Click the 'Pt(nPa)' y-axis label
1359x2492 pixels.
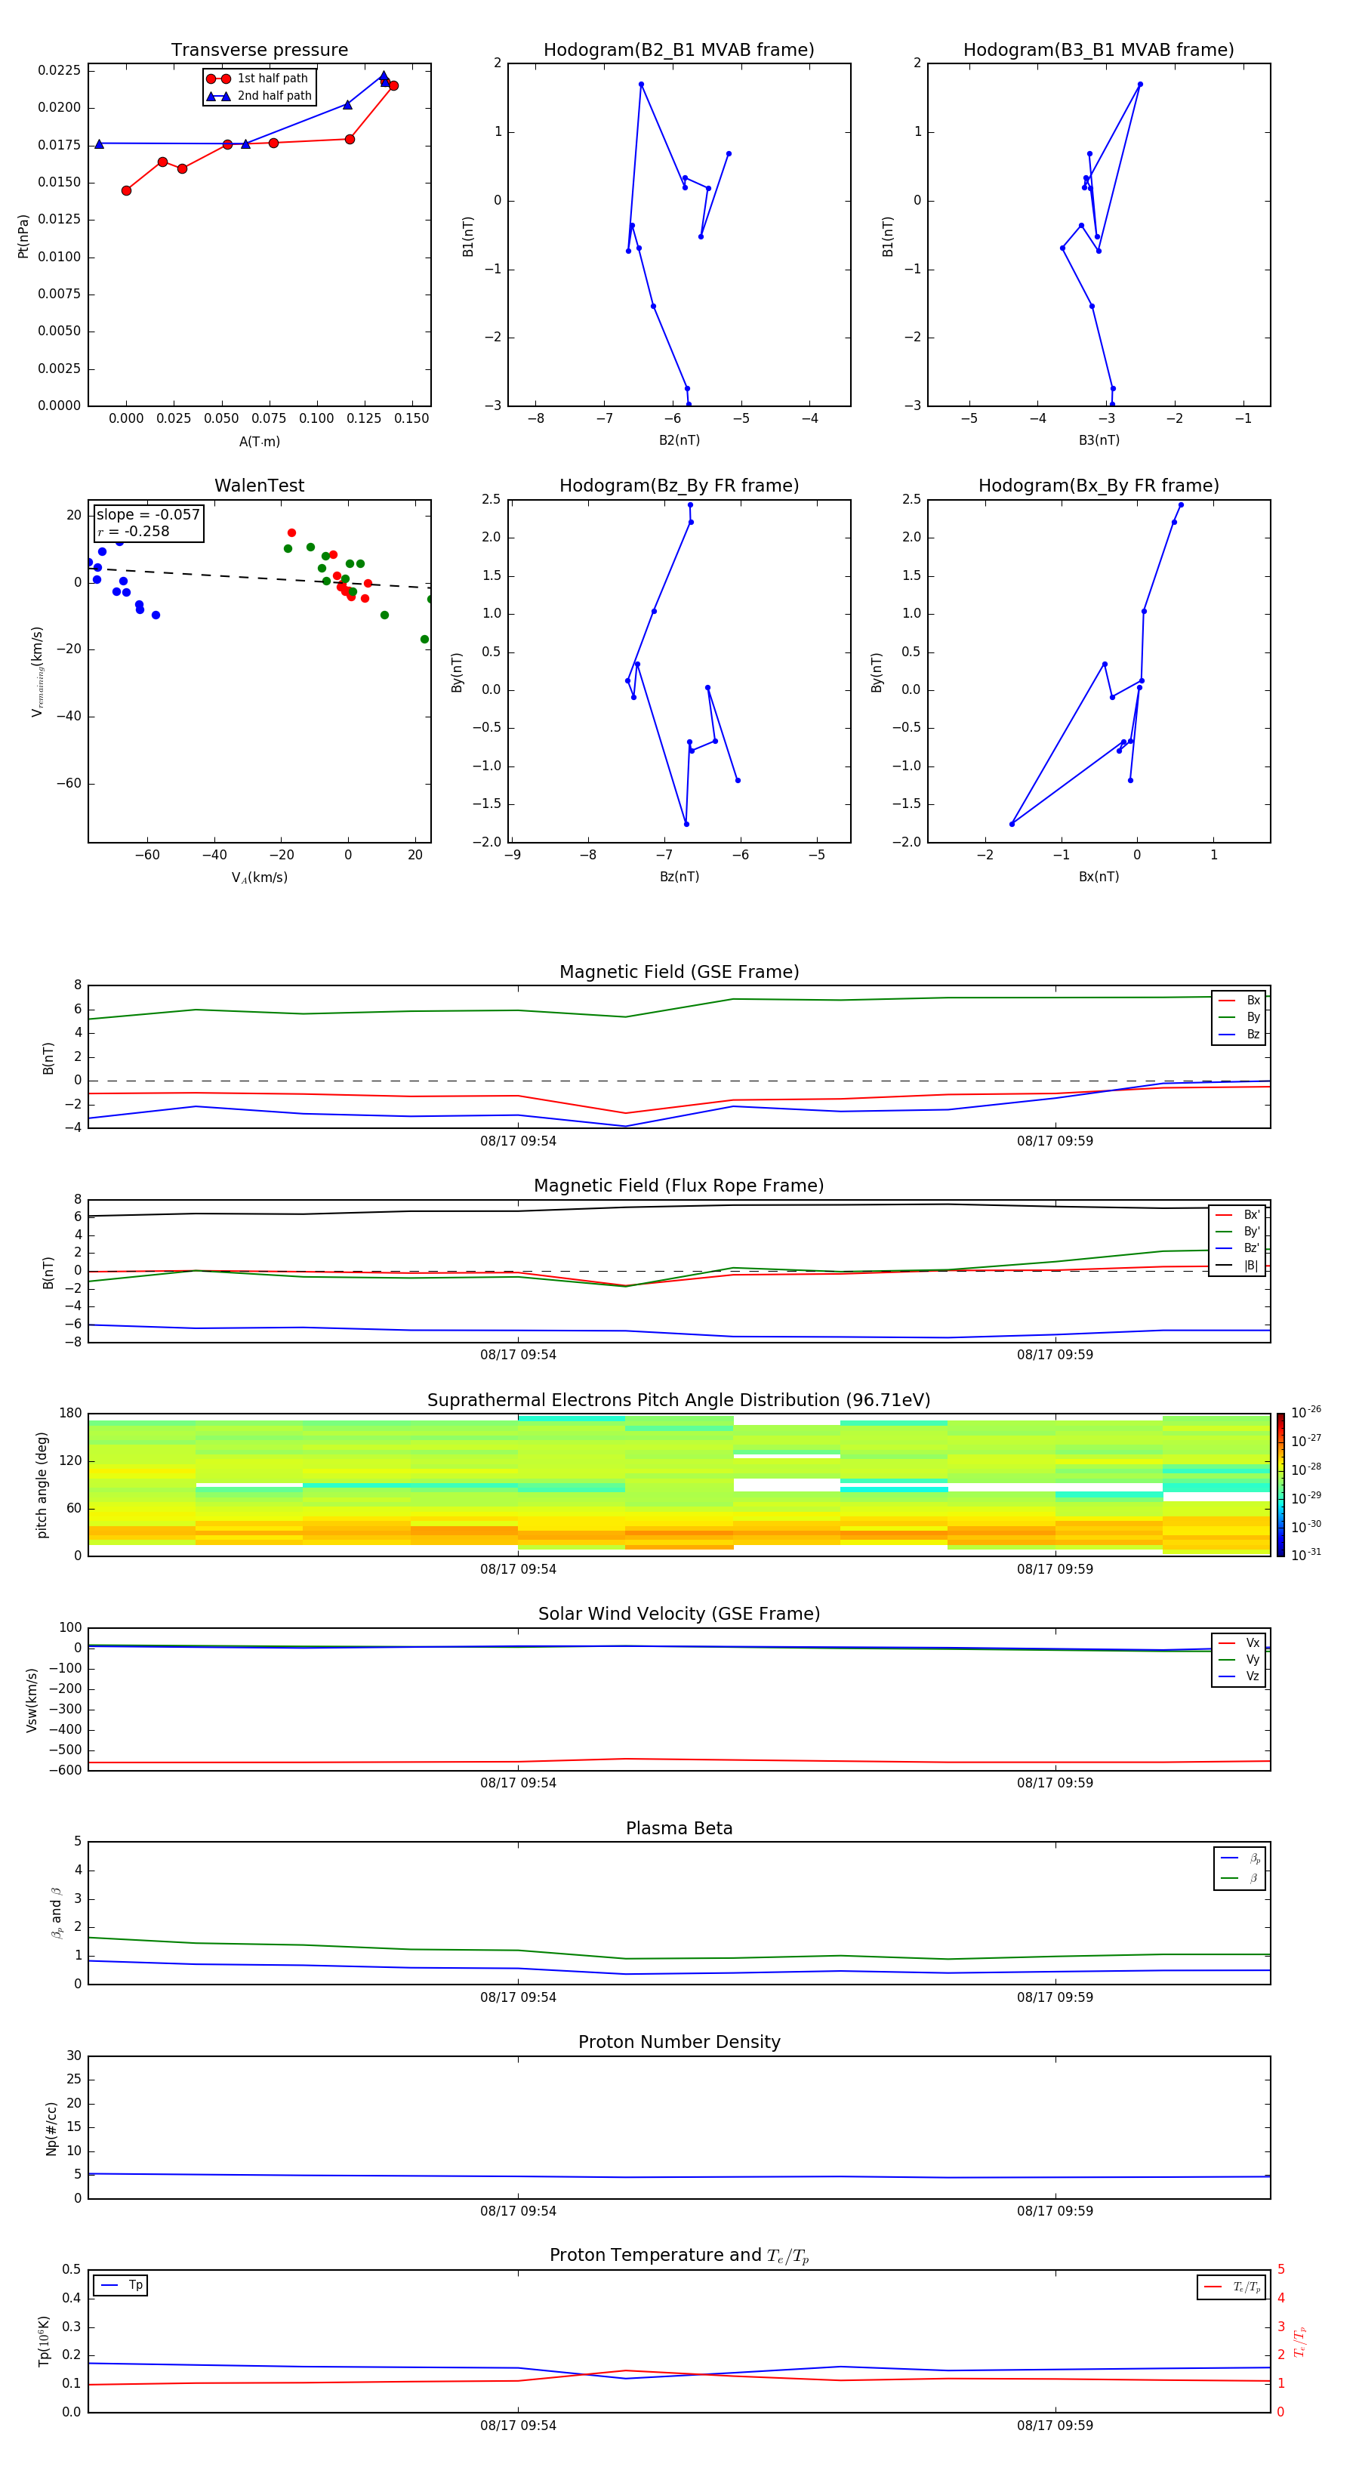click(23, 236)
